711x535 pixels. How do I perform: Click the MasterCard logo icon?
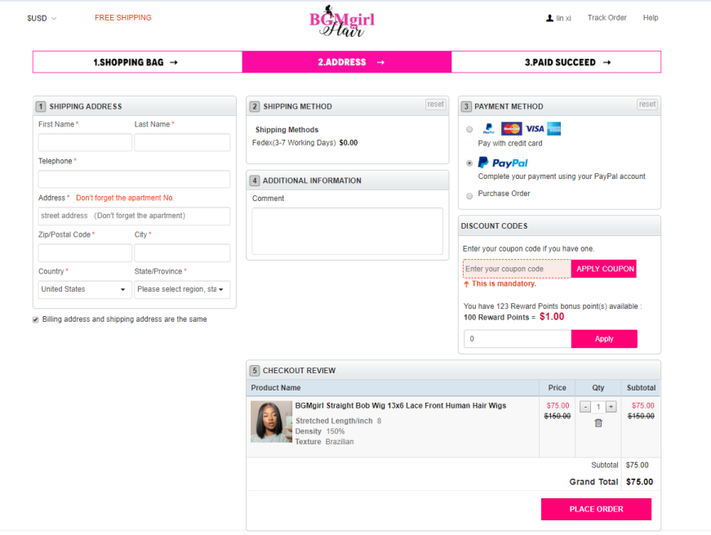[x=512, y=129]
